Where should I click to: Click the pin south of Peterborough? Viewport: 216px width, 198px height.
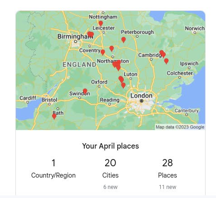[124, 40]
